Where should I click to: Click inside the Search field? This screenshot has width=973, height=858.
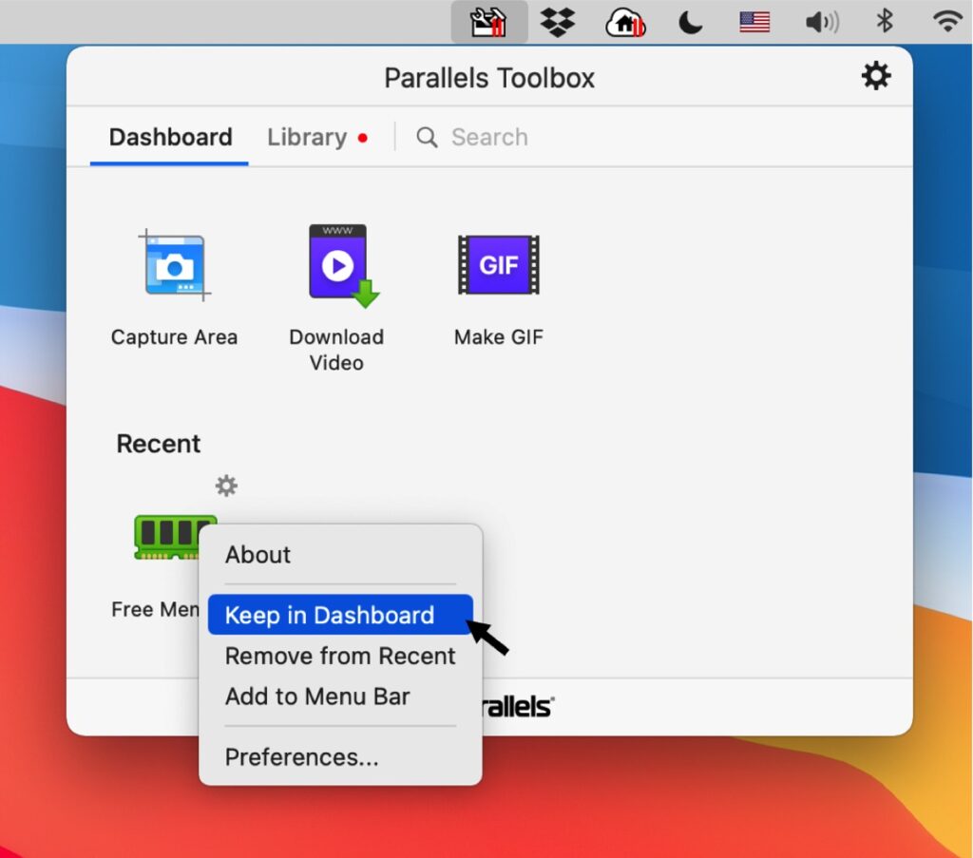(489, 137)
